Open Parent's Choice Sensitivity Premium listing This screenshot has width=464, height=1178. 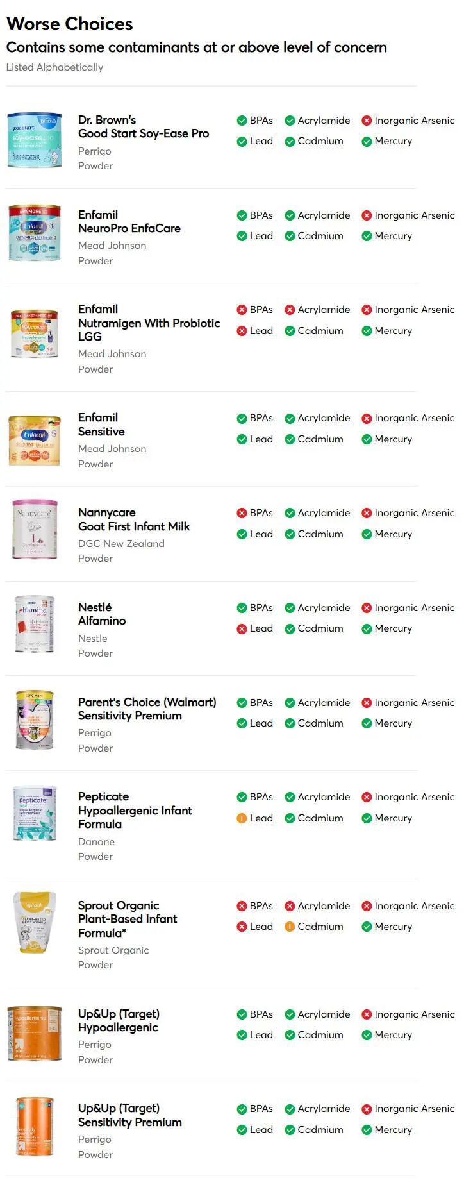147,709
